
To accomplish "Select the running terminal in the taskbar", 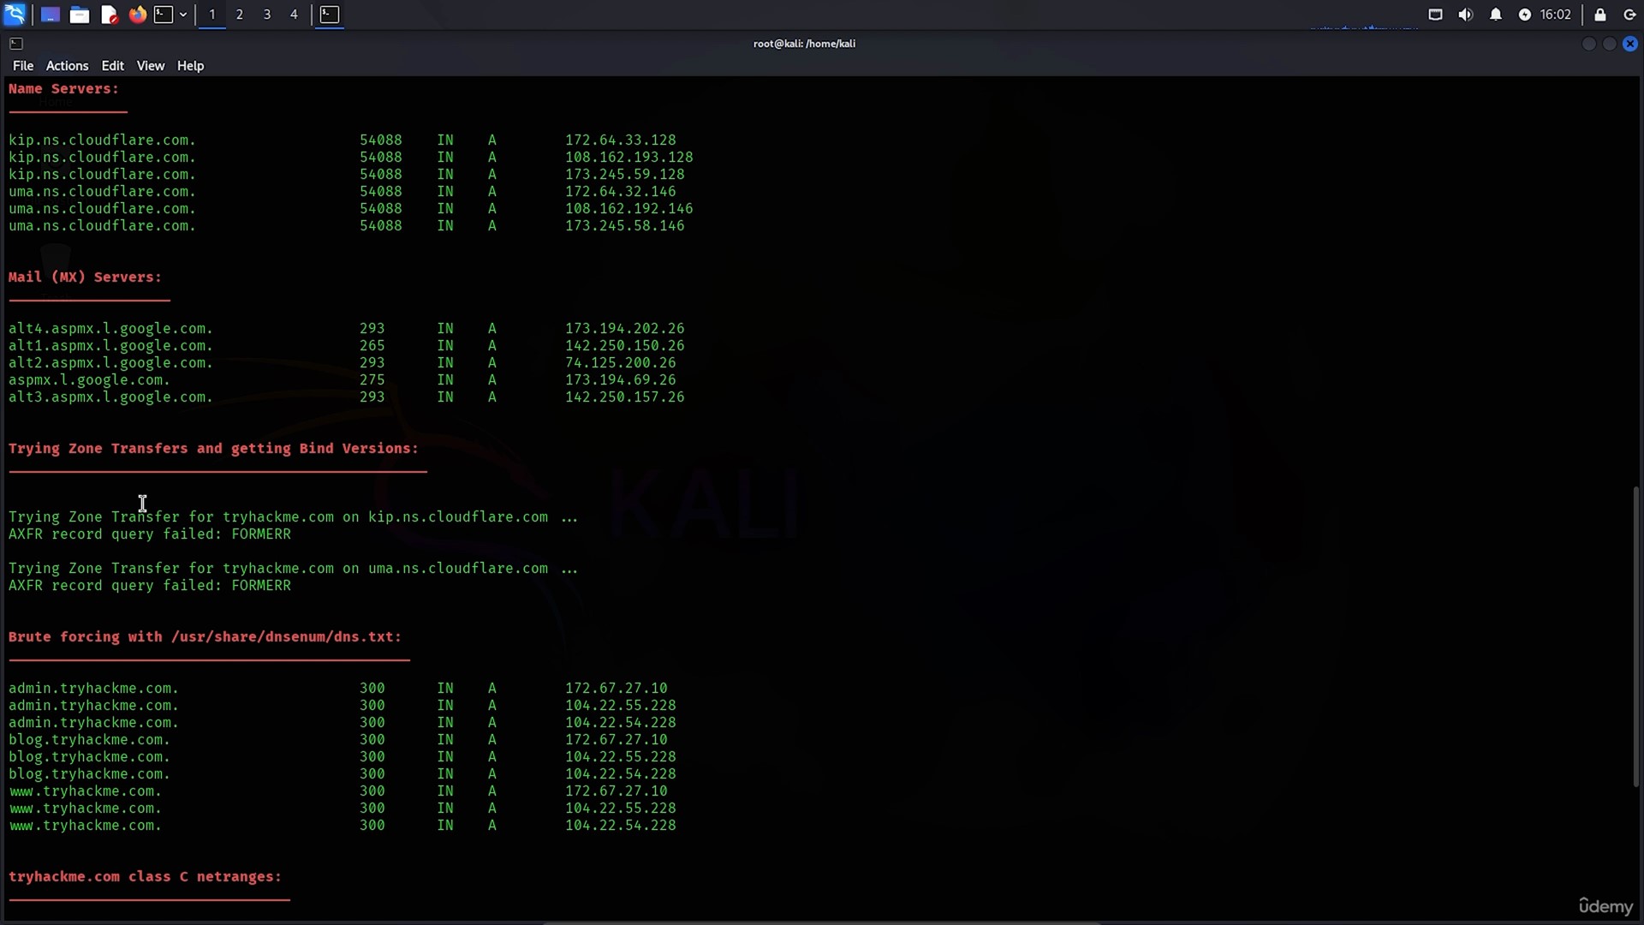I will 330,15.
